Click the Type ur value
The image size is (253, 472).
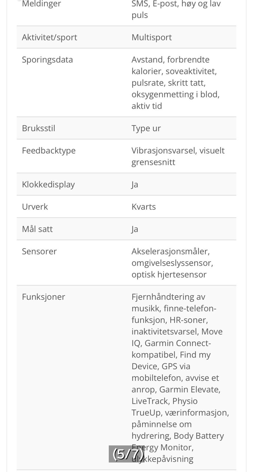[x=146, y=128]
